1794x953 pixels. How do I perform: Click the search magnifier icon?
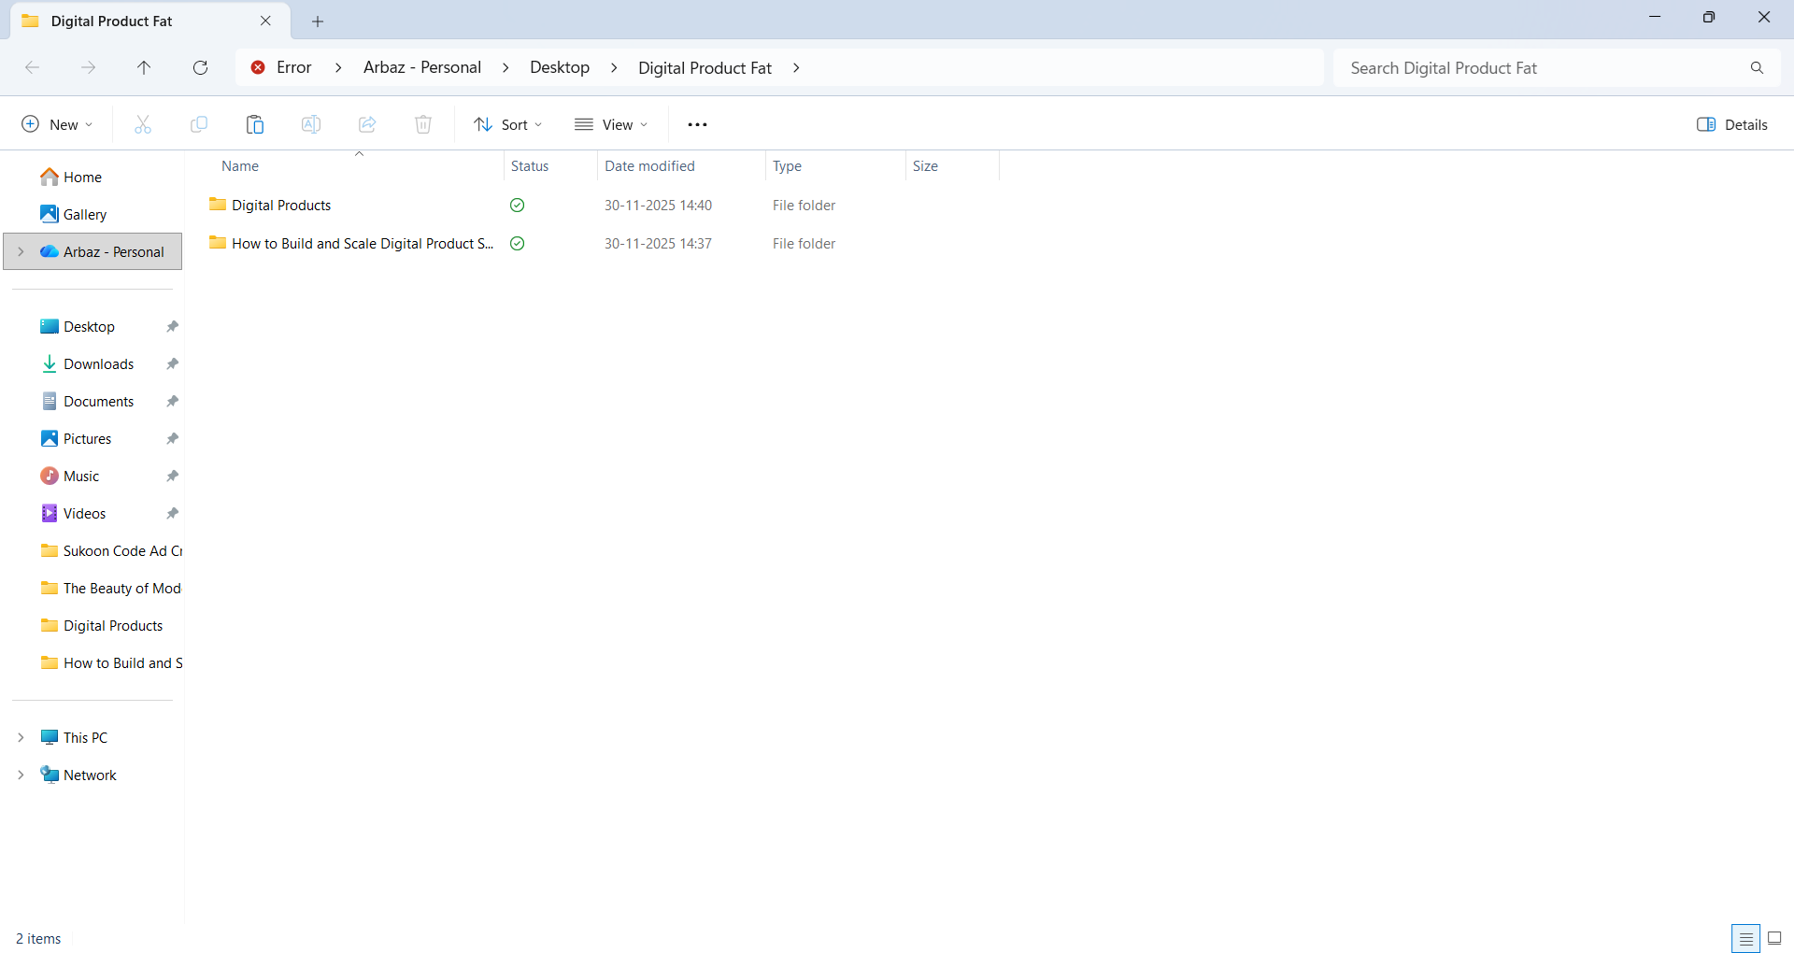pos(1757,68)
